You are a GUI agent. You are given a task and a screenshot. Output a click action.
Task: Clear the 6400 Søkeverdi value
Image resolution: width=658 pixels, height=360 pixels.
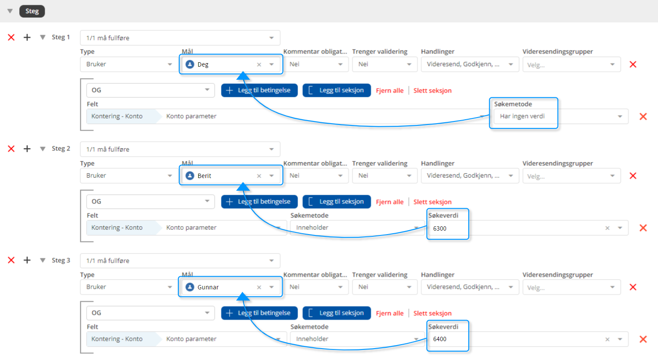607,339
